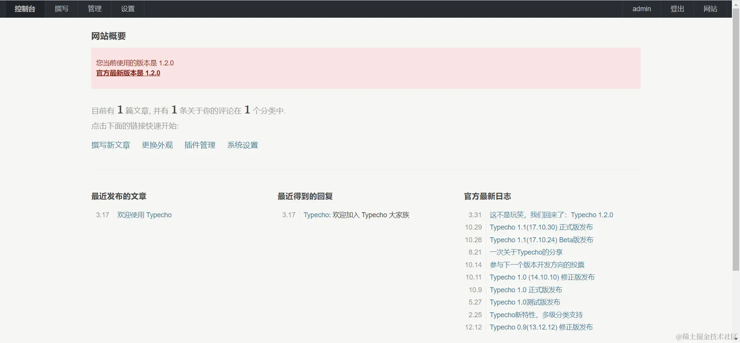Open 系统设置 quick link
The width and height of the screenshot is (740, 343).
242,145
